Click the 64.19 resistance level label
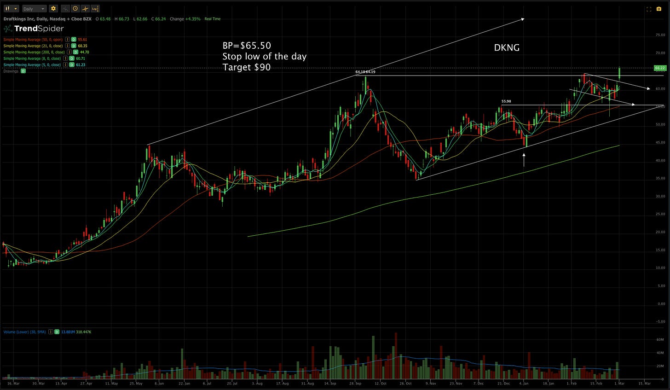The height and width of the screenshot is (390, 670). tap(365, 72)
